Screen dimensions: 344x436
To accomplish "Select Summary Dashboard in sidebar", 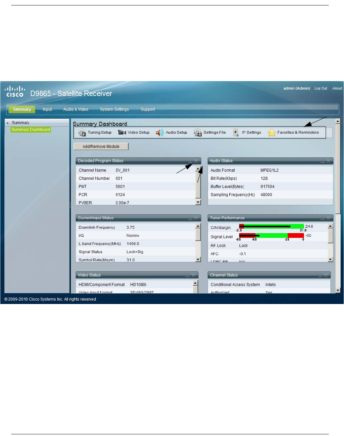I will (x=31, y=130).
